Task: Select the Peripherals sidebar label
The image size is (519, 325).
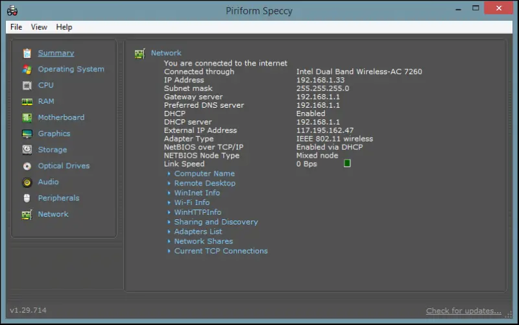Action: (x=58, y=198)
